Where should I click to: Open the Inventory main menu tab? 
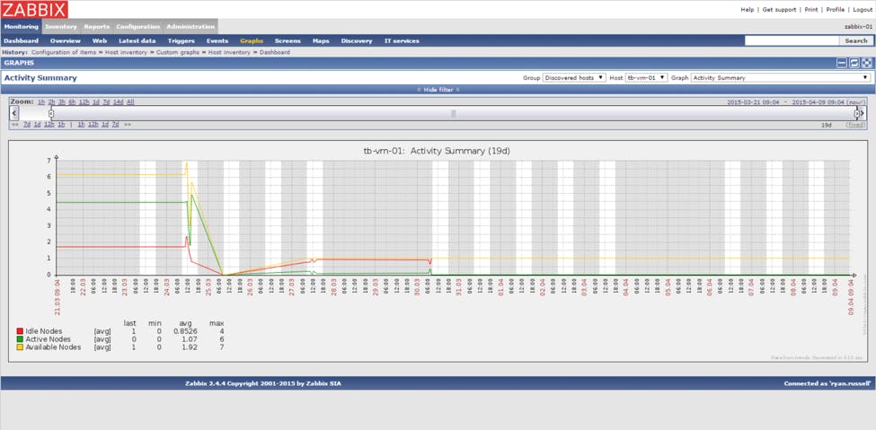(x=61, y=26)
